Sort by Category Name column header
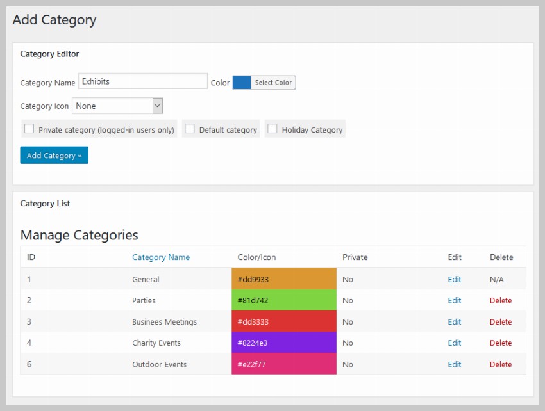This screenshot has width=545, height=411. (x=161, y=257)
